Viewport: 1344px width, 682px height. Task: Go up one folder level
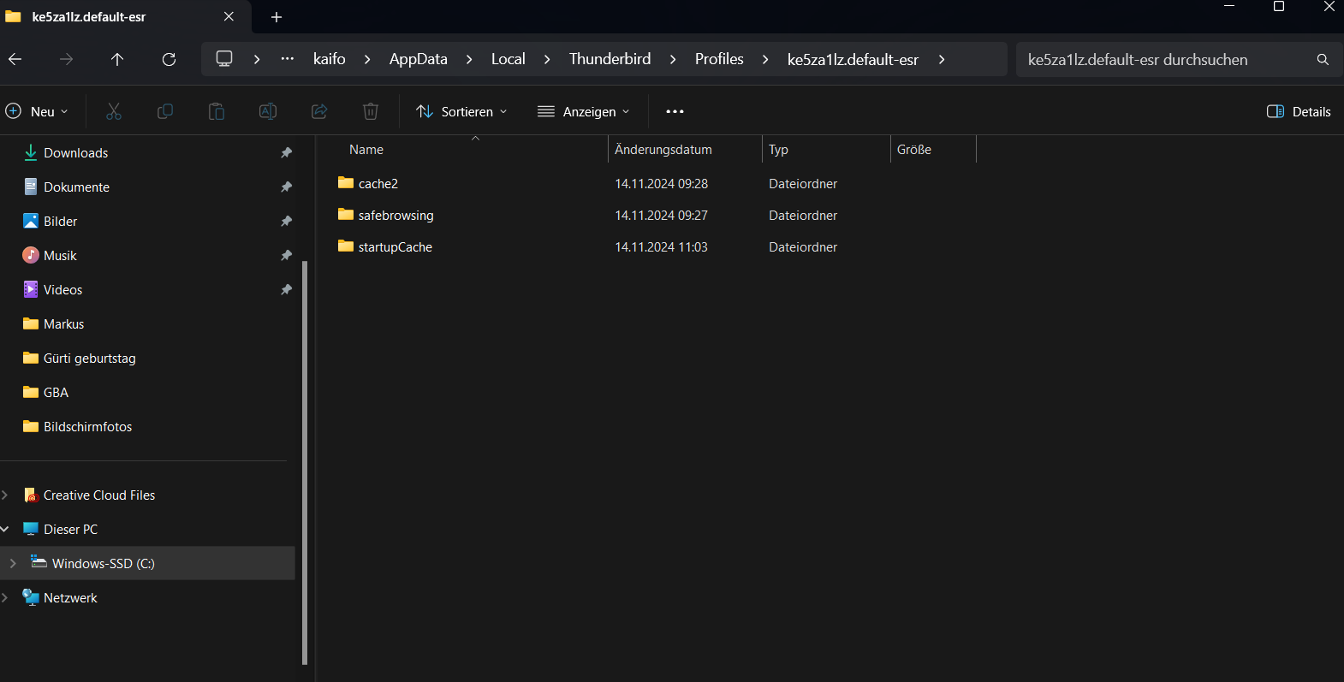point(117,59)
